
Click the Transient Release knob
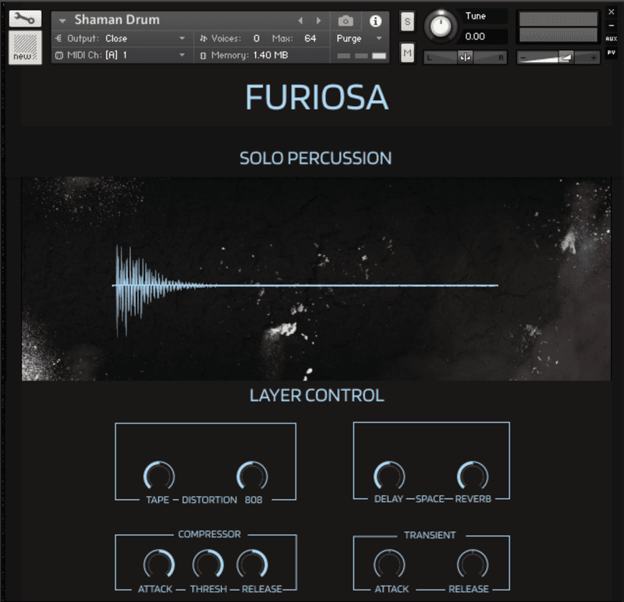click(473, 565)
